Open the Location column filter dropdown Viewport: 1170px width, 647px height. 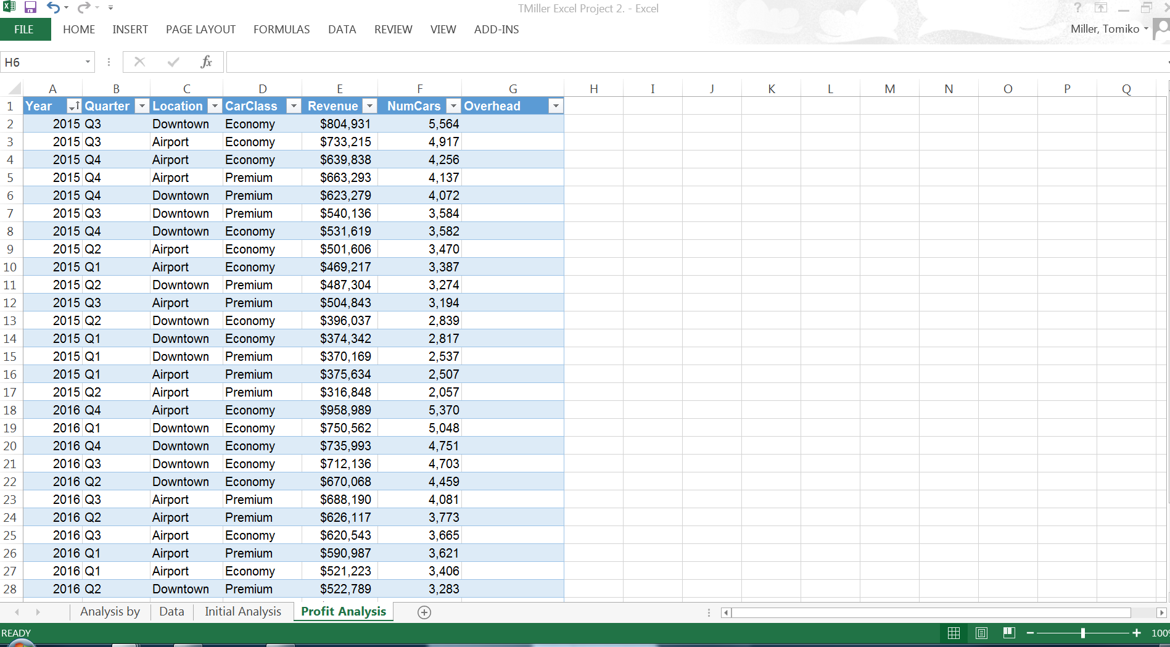coord(215,106)
